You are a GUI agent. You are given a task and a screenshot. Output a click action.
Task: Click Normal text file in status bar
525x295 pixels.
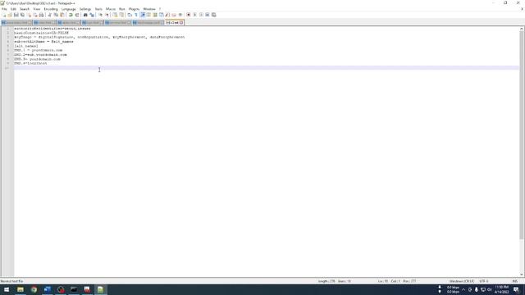11,281
